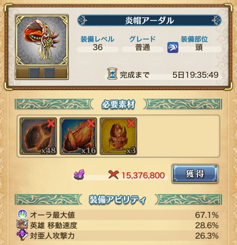Image resolution: width=237 pixels, height=245 pixels.
Task: Tap the オーラ最大値 orb icon
Action: coord(23,215)
